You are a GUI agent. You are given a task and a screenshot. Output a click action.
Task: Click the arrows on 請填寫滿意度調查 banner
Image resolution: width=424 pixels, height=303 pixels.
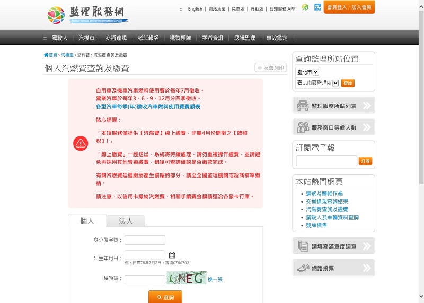point(367,246)
